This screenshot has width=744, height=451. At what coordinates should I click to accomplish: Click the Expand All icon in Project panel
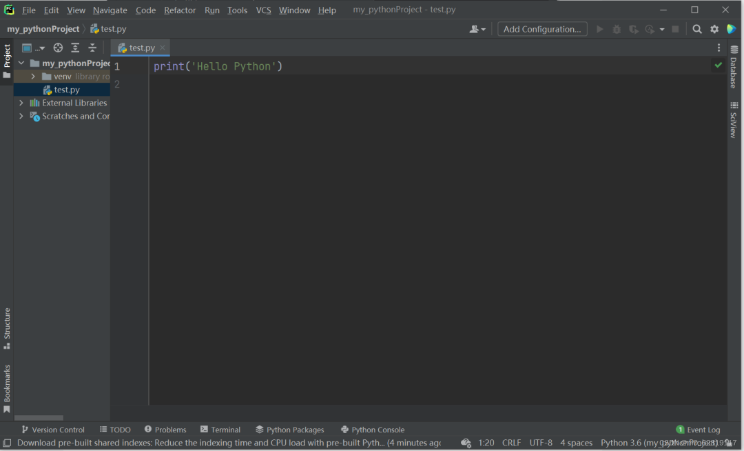pos(75,48)
